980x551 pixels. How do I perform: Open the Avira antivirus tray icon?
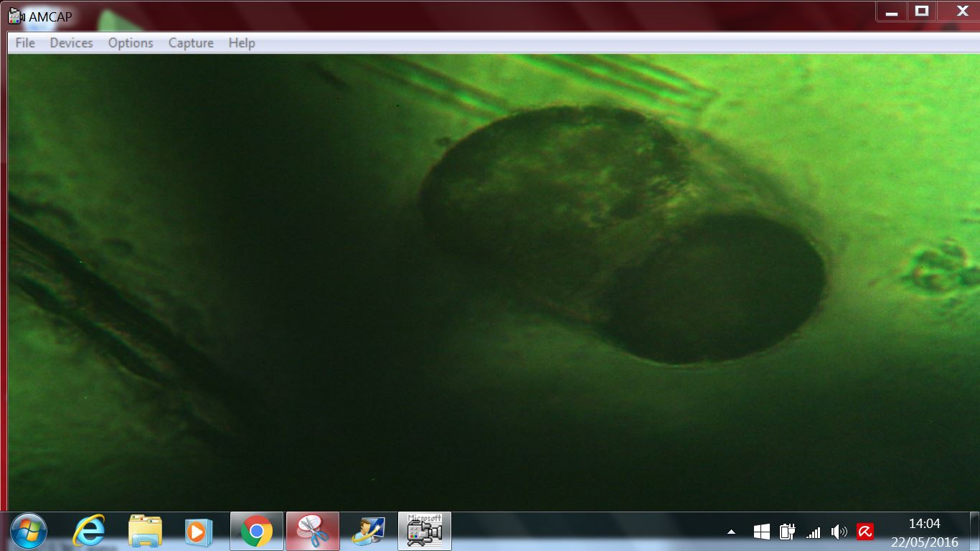click(865, 532)
